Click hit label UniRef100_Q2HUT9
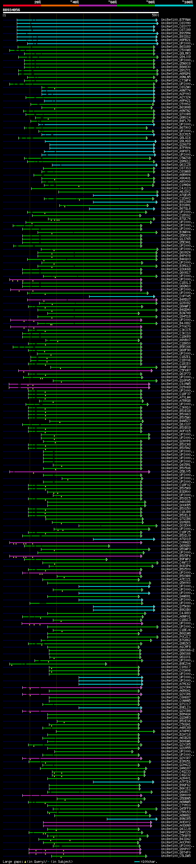Image resolution: width=196 pixels, height=864 pixels. click(x=176, y=145)
